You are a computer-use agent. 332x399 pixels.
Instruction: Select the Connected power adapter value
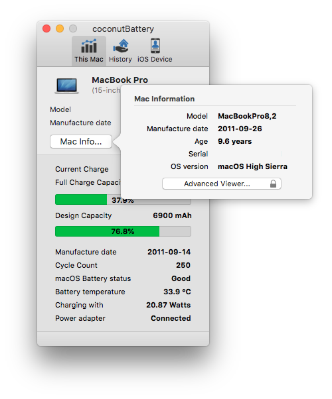(x=171, y=318)
